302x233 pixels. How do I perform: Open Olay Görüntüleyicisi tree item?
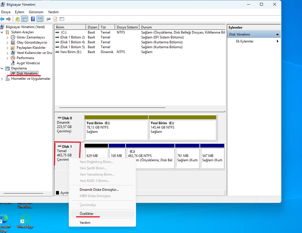(32, 42)
